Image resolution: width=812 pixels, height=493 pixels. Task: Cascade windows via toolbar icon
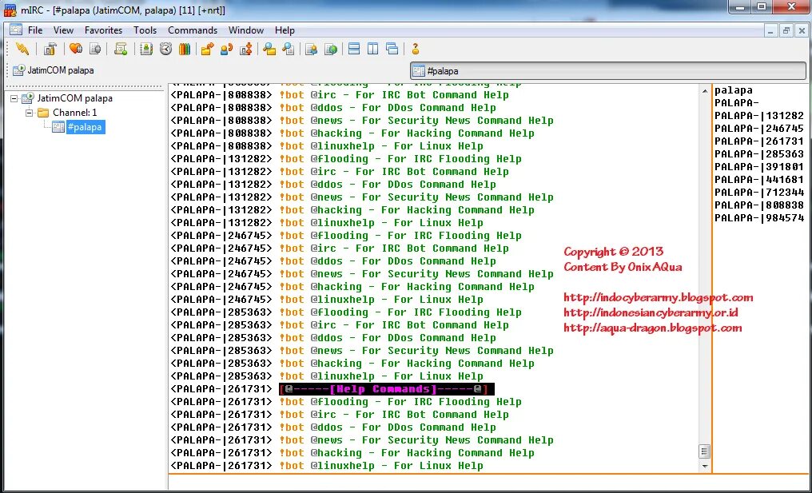(392, 49)
